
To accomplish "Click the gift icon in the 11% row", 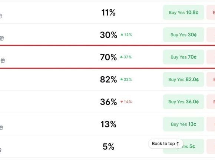I will [x=1, y=16].
